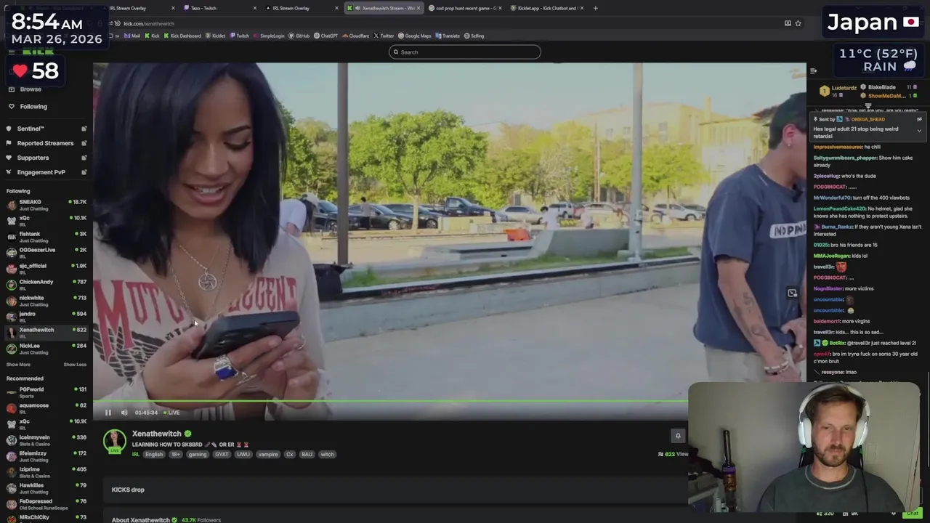The image size is (930, 523).
Task: Open Google Maps bookmark
Action: pos(415,36)
